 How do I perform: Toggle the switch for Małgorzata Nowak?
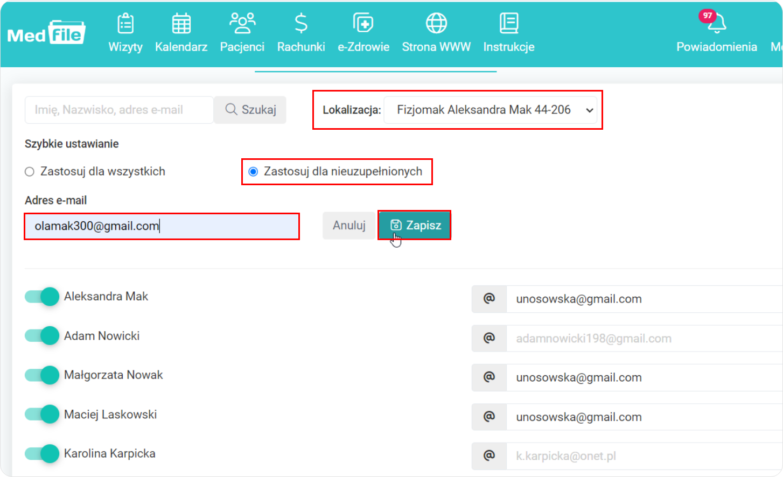[x=42, y=375]
